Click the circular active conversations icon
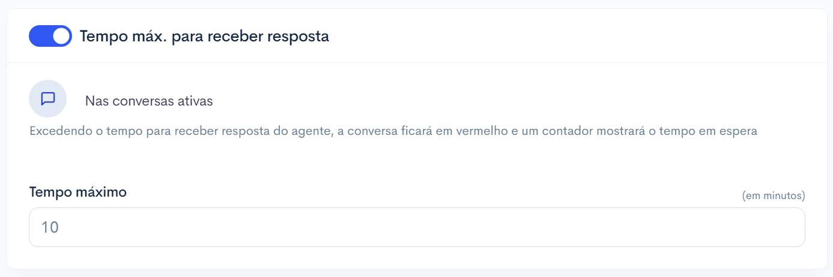Image resolution: width=833 pixels, height=277 pixels. click(48, 98)
